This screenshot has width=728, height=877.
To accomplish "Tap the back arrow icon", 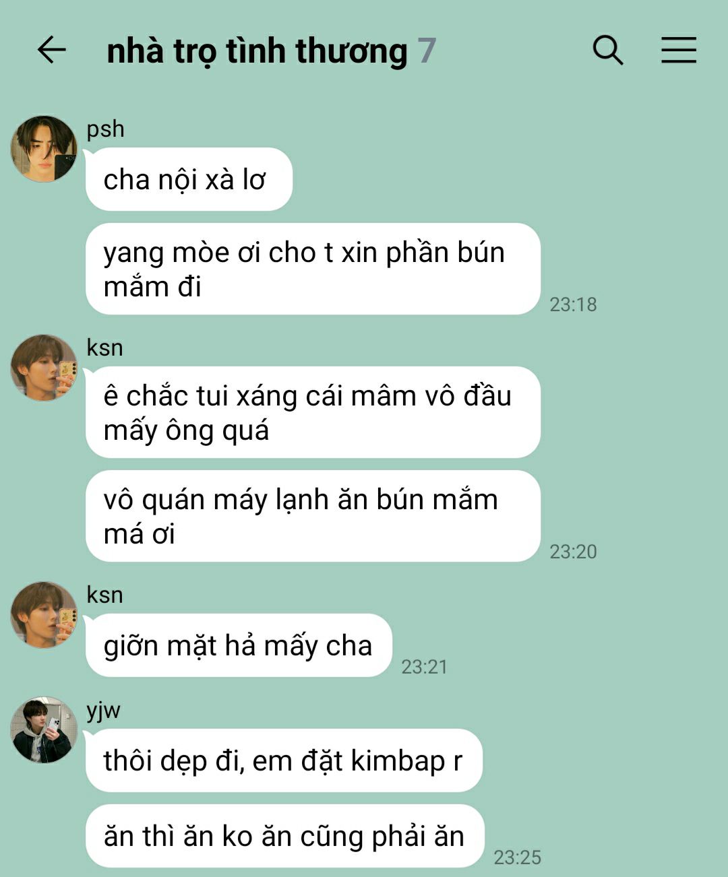I will [x=51, y=50].
